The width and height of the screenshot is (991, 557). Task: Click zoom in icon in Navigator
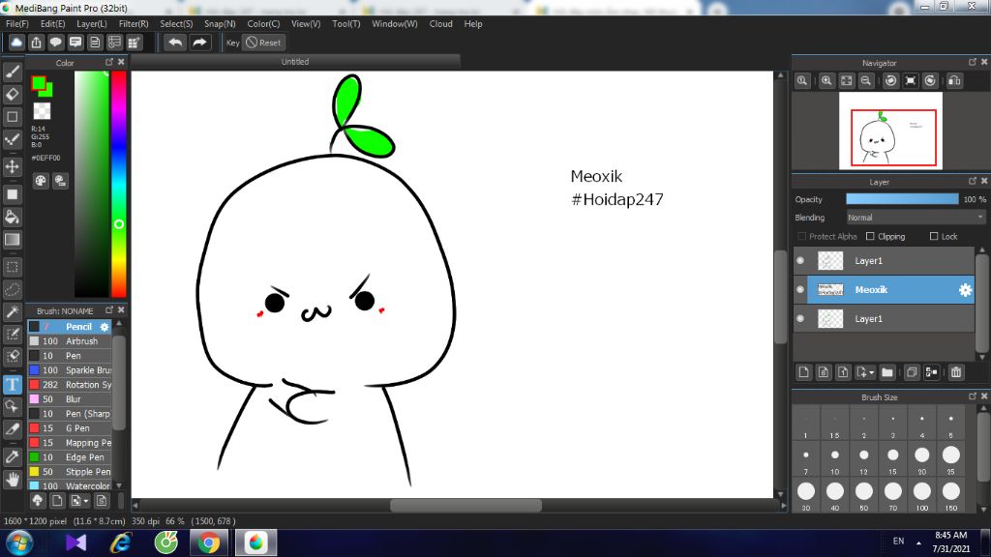[826, 81]
